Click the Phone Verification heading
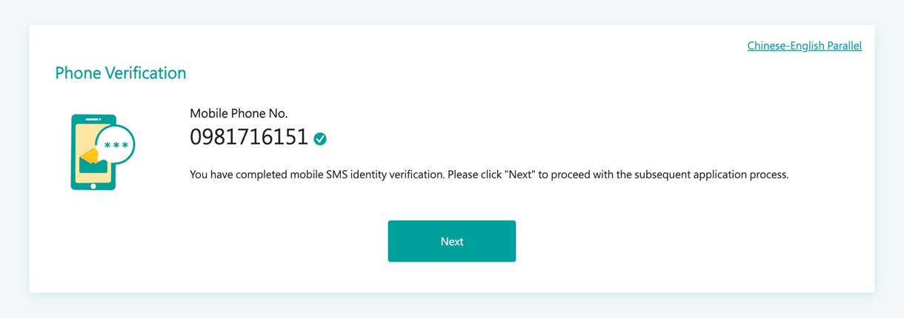Image resolution: width=904 pixels, height=318 pixels. tap(121, 73)
